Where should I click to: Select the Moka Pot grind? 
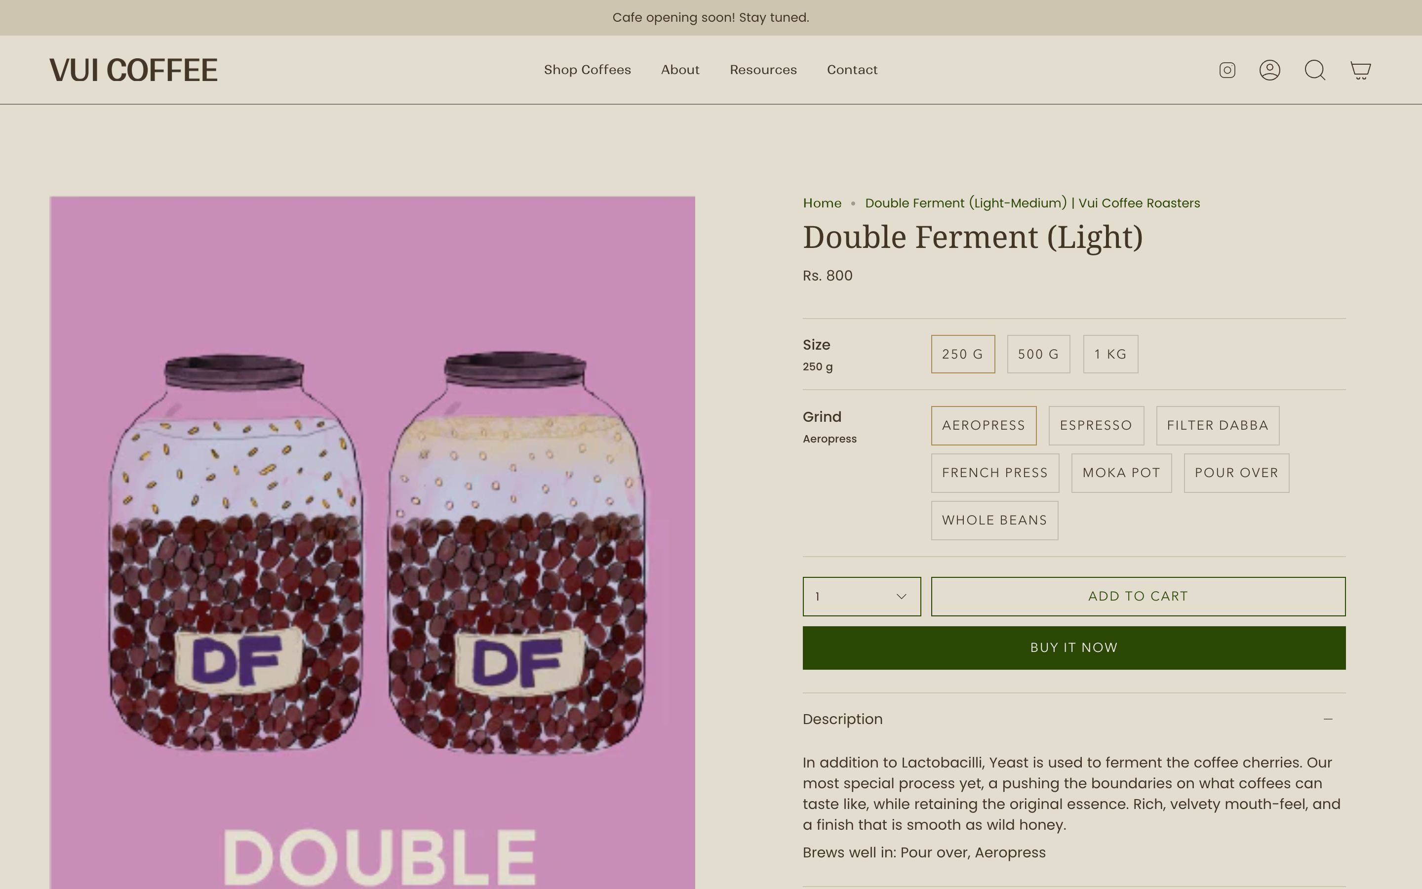pyautogui.click(x=1120, y=473)
